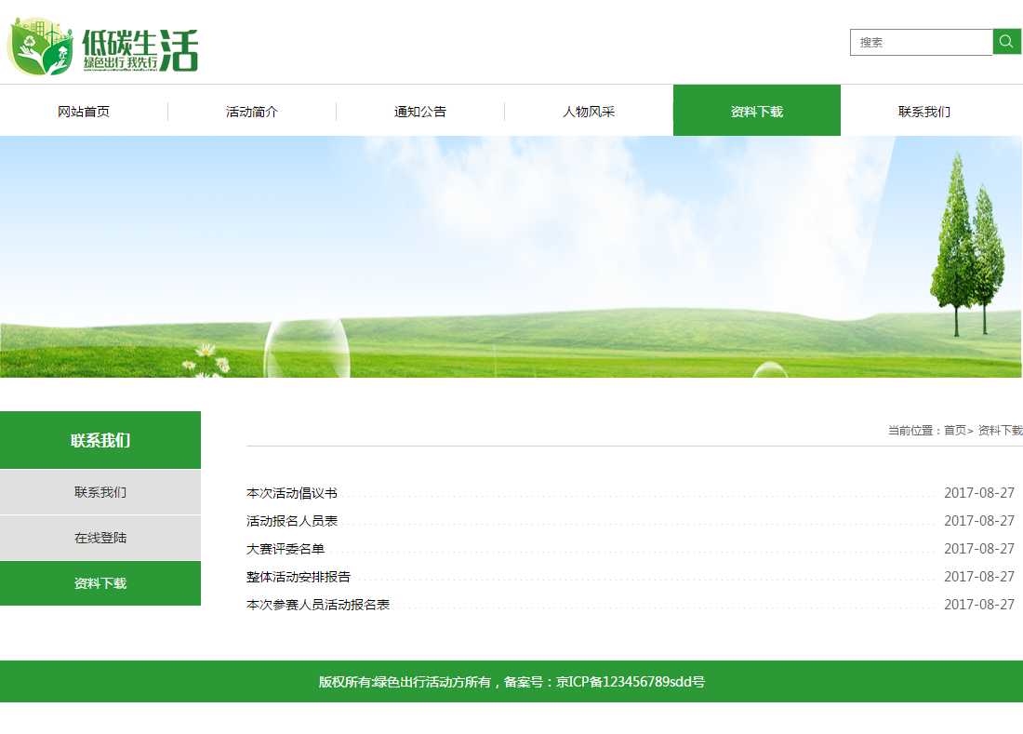Open the 人物风采 menu item
The height and width of the screenshot is (734, 1023).
point(589,112)
